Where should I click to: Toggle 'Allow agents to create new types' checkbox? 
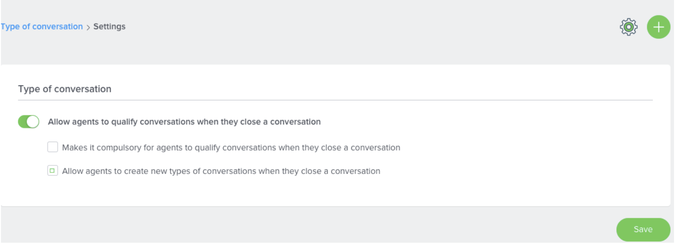(x=52, y=171)
